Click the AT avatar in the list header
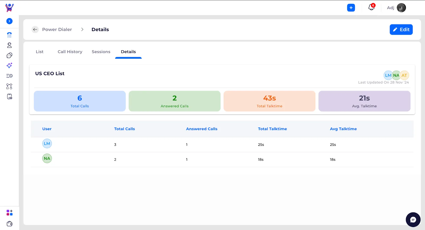The image size is (425, 230). [404, 75]
